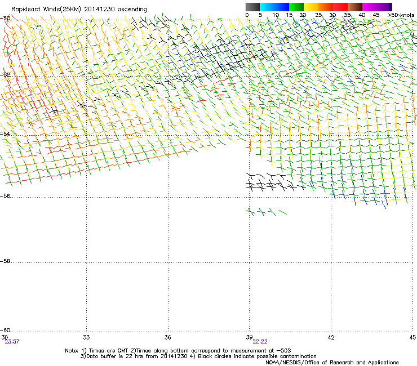This screenshot has width=417, height=366.
Task: Click the latitude label '-50'
Action: 5,19
